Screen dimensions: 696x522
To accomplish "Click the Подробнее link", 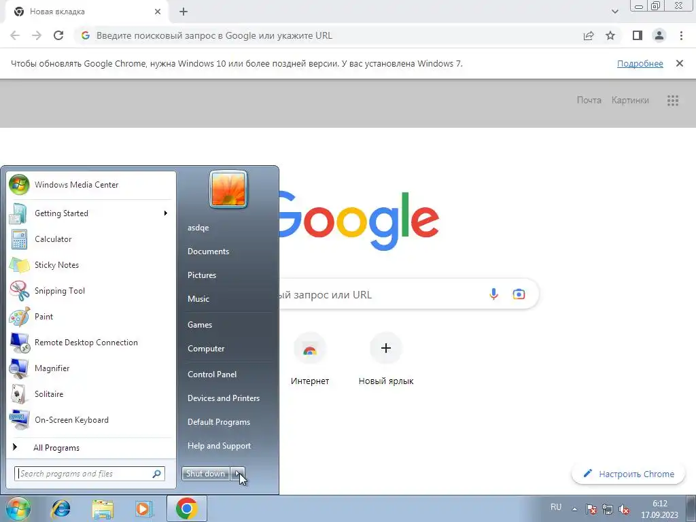I will [640, 63].
